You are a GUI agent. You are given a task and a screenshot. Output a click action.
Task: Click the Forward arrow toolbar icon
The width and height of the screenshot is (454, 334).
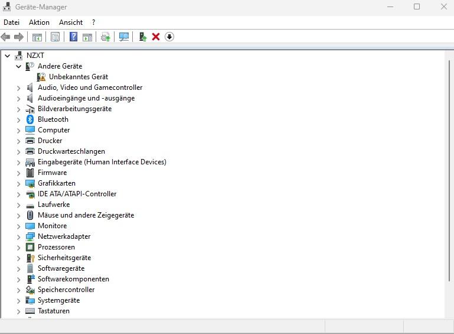[x=19, y=37]
